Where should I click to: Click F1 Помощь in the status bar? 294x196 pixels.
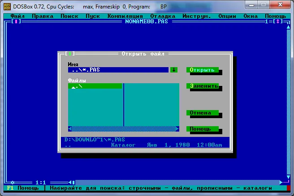pyautogui.click(x=23, y=188)
